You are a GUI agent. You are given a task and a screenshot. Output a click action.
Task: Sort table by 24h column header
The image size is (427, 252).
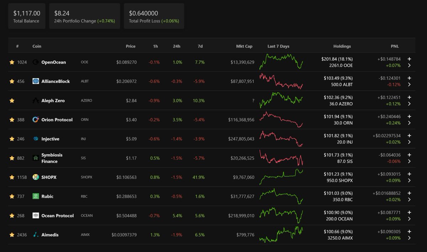click(x=176, y=46)
